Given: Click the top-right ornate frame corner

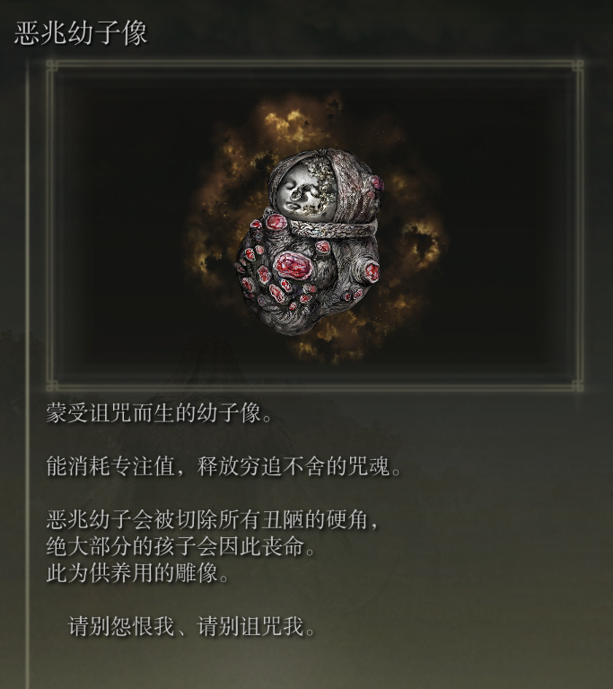Looking at the screenshot, I should pyautogui.click(x=578, y=66).
